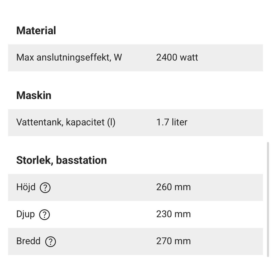Image resolution: width=271 pixels, height=275 pixels.
Task: Click the Material section heading
Action: (36, 31)
